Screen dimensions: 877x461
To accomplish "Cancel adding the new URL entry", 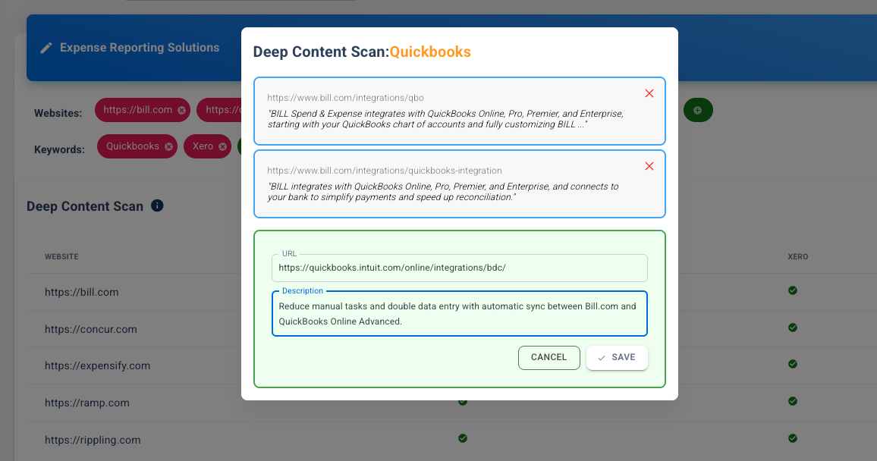I will pos(549,358).
